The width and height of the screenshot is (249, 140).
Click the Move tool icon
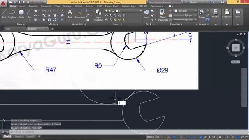click(44, 11)
